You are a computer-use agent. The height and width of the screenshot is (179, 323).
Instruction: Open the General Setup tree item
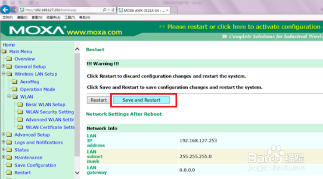(30, 67)
